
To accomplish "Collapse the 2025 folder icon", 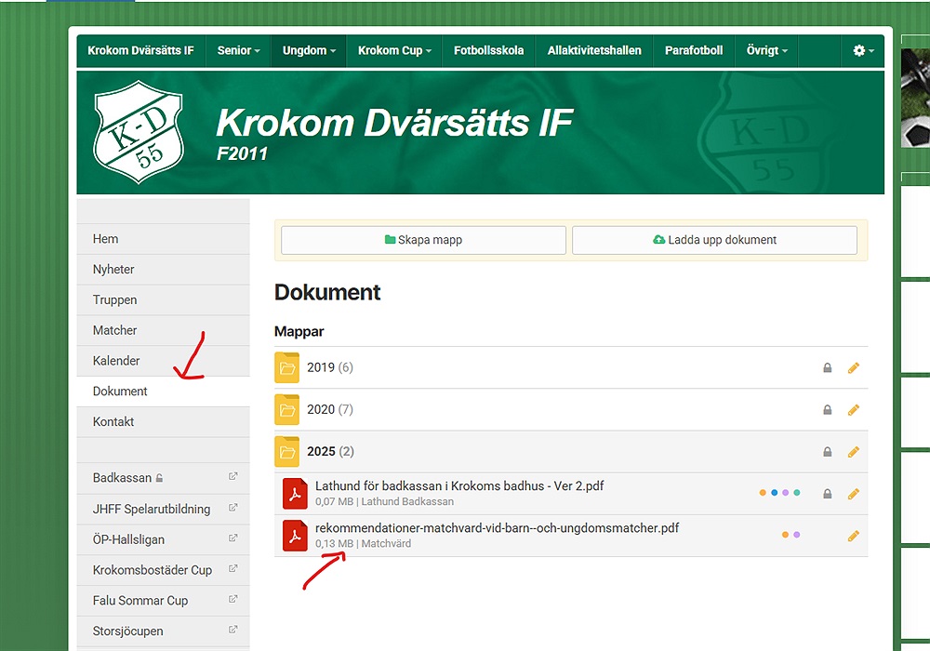I will pyautogui.click(x=287, y=452).
